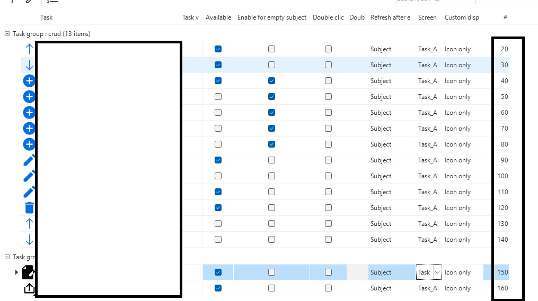Select the Icon only cell in row 150
Screen dimensions: 538x301
(x=458, y=272)
